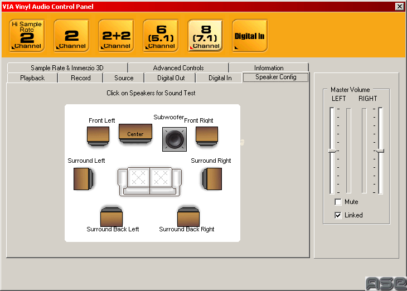Test the Center speaker
The width and height of the screenshot is (407, 291).
[x=135, y=133]
